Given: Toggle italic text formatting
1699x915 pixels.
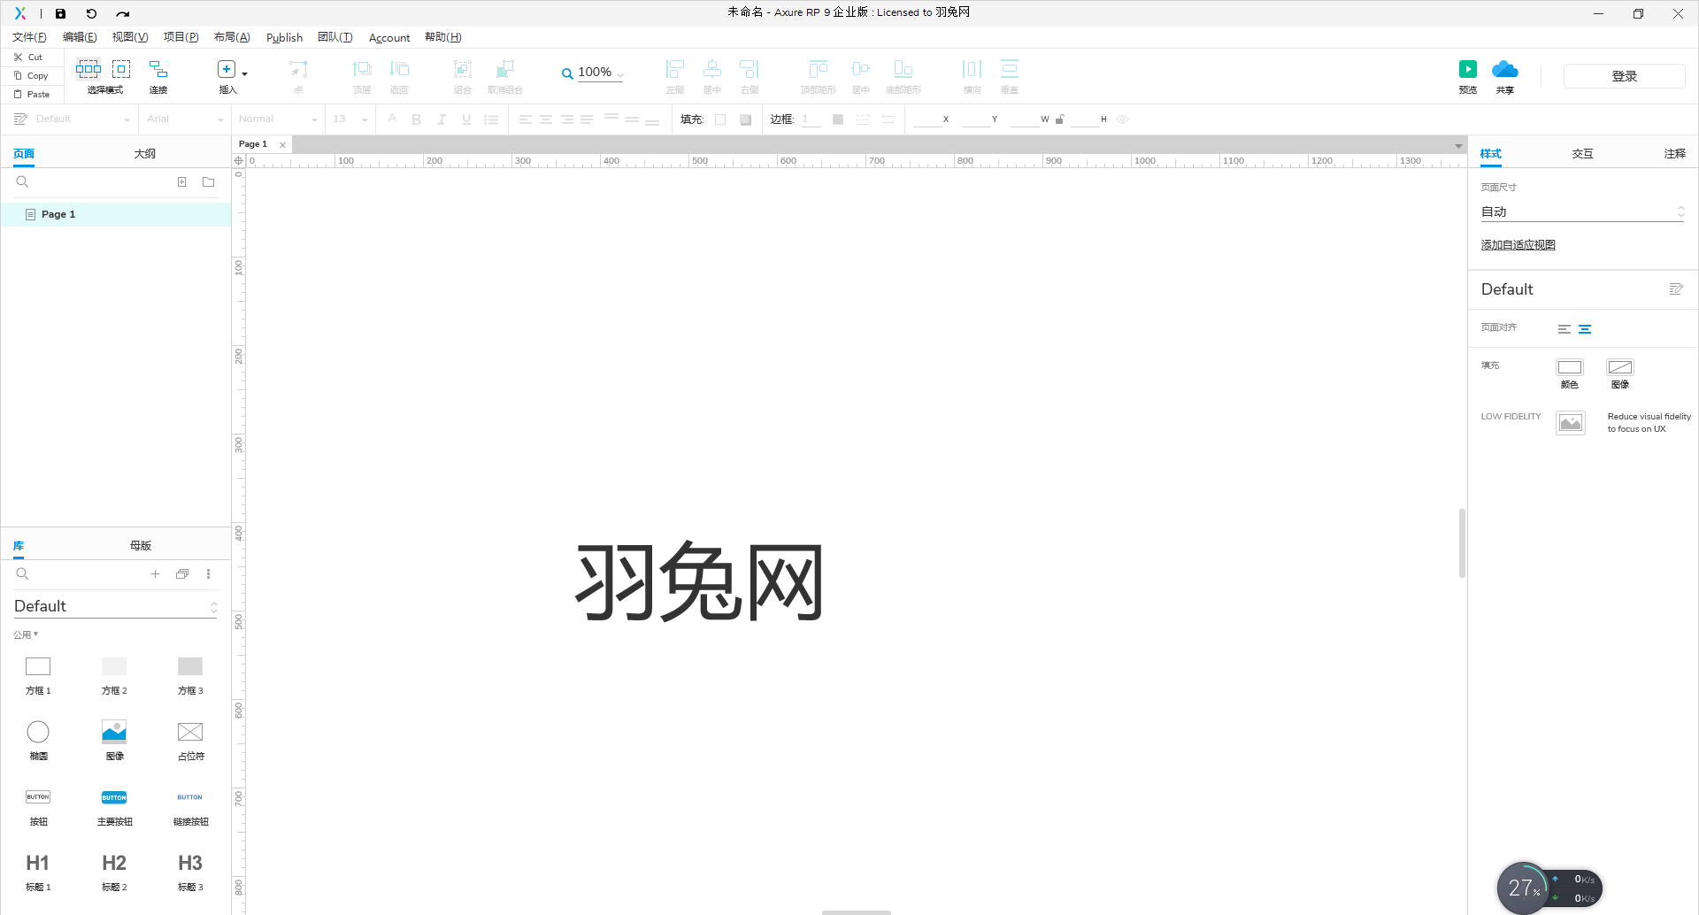Looking at the screenshot, I should pyautogui.click(x=441, y=119).
